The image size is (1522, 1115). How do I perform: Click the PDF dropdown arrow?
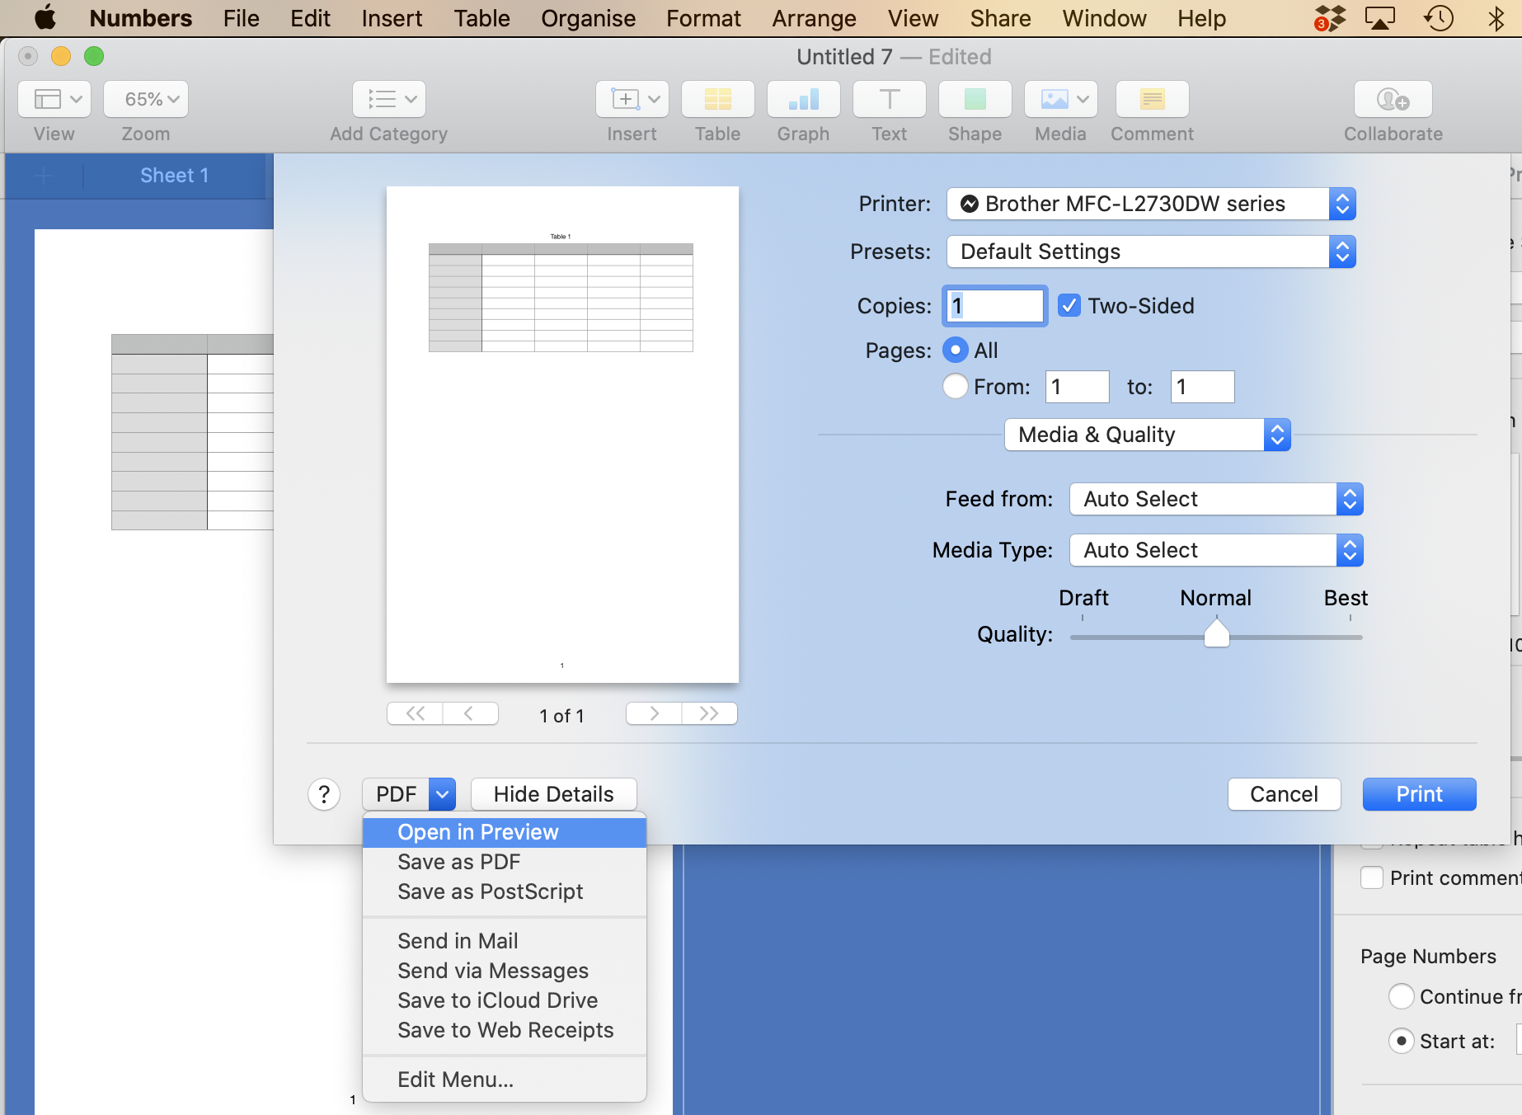click(443, 794)
